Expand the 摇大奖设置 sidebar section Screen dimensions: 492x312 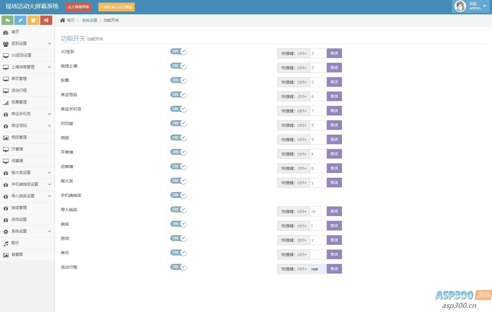[27, 173]
